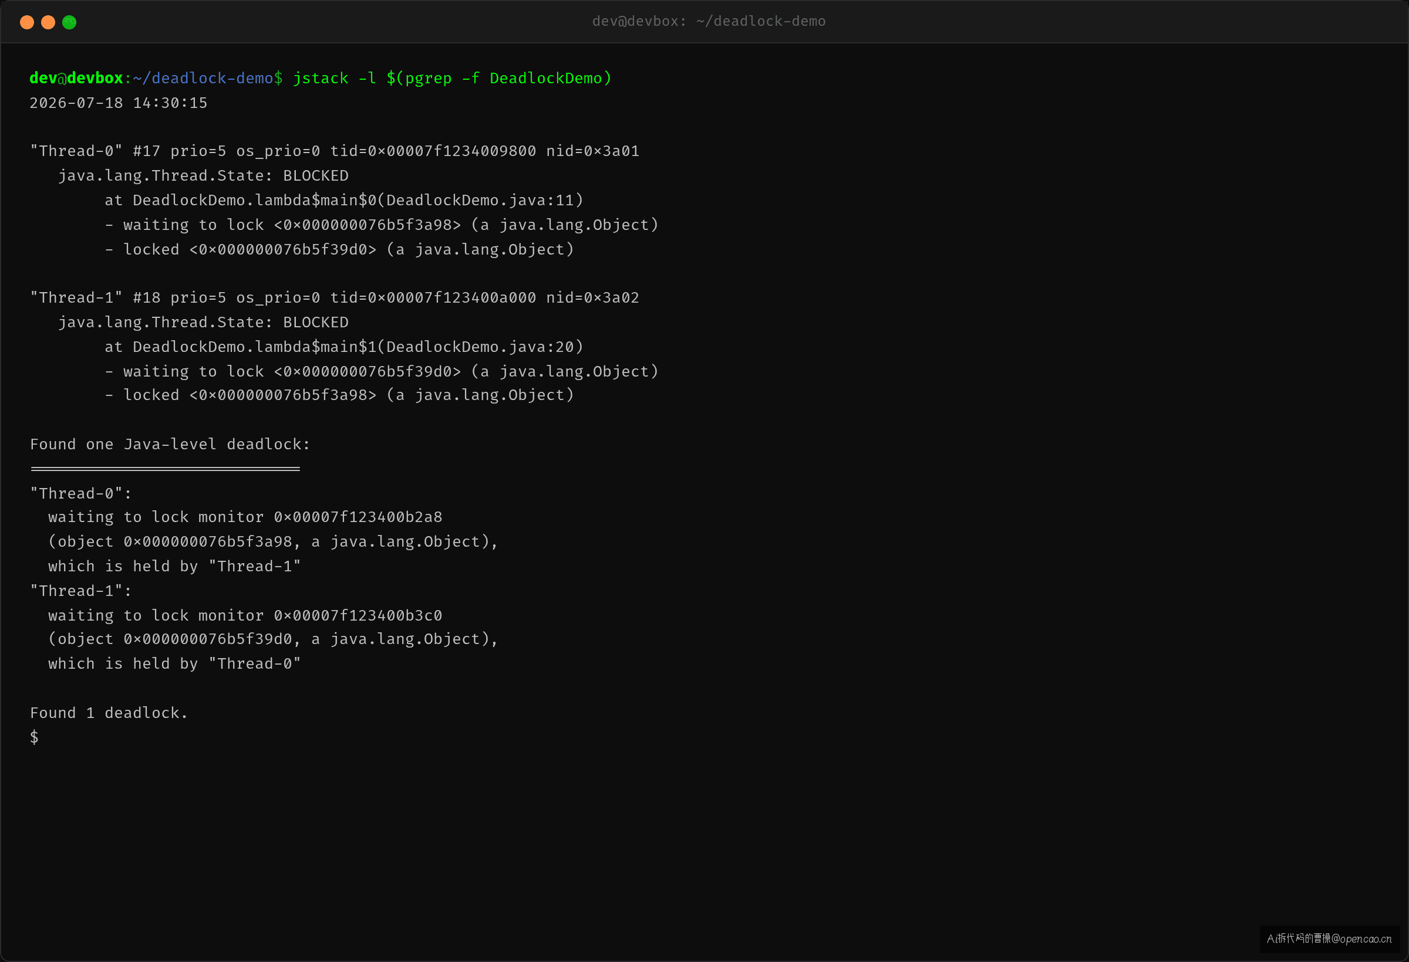Image resolution: width=1409 pixels, height=962 pixels.
Task: Click '(object 0x000000076b5f39d0, a java.lang.Object),' line
Action: [x=273, y=639]
